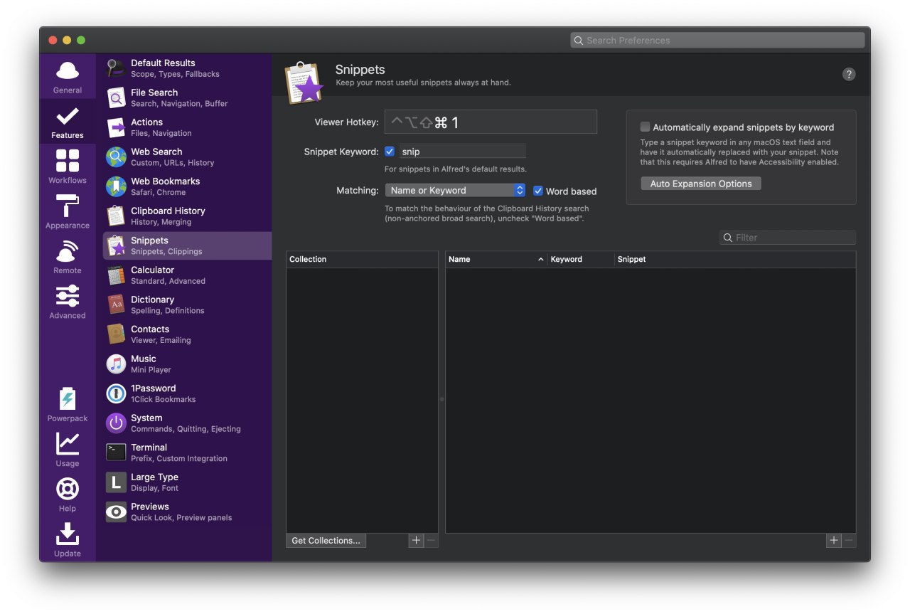Click the snip keyword text field
Image resolution: width=910 pixels, height=614 pixels.
463,151
